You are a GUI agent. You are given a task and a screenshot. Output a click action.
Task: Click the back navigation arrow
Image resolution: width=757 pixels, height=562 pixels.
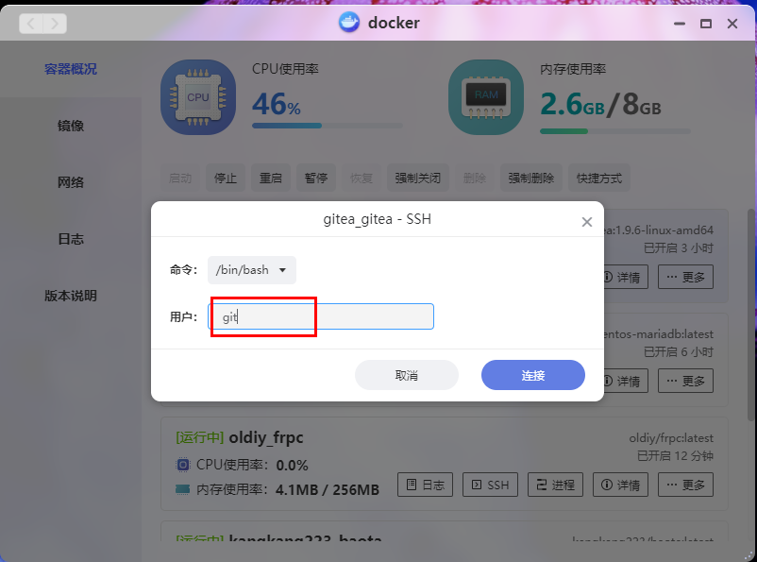pyautogui.click(x=31, y=24)
